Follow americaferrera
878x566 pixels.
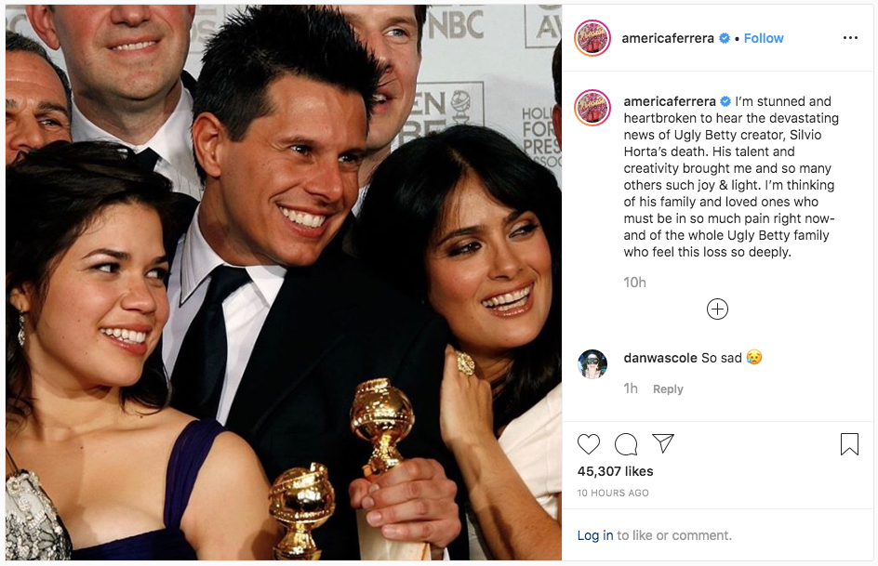click(764, 38)
